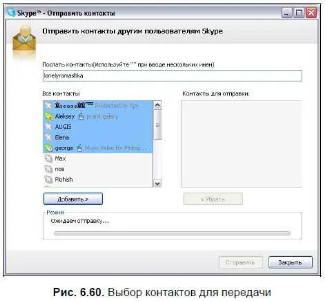Screen dimensions: 325x301
Task: Click the status icon next to Aleksey
Action: coord(48,116)
